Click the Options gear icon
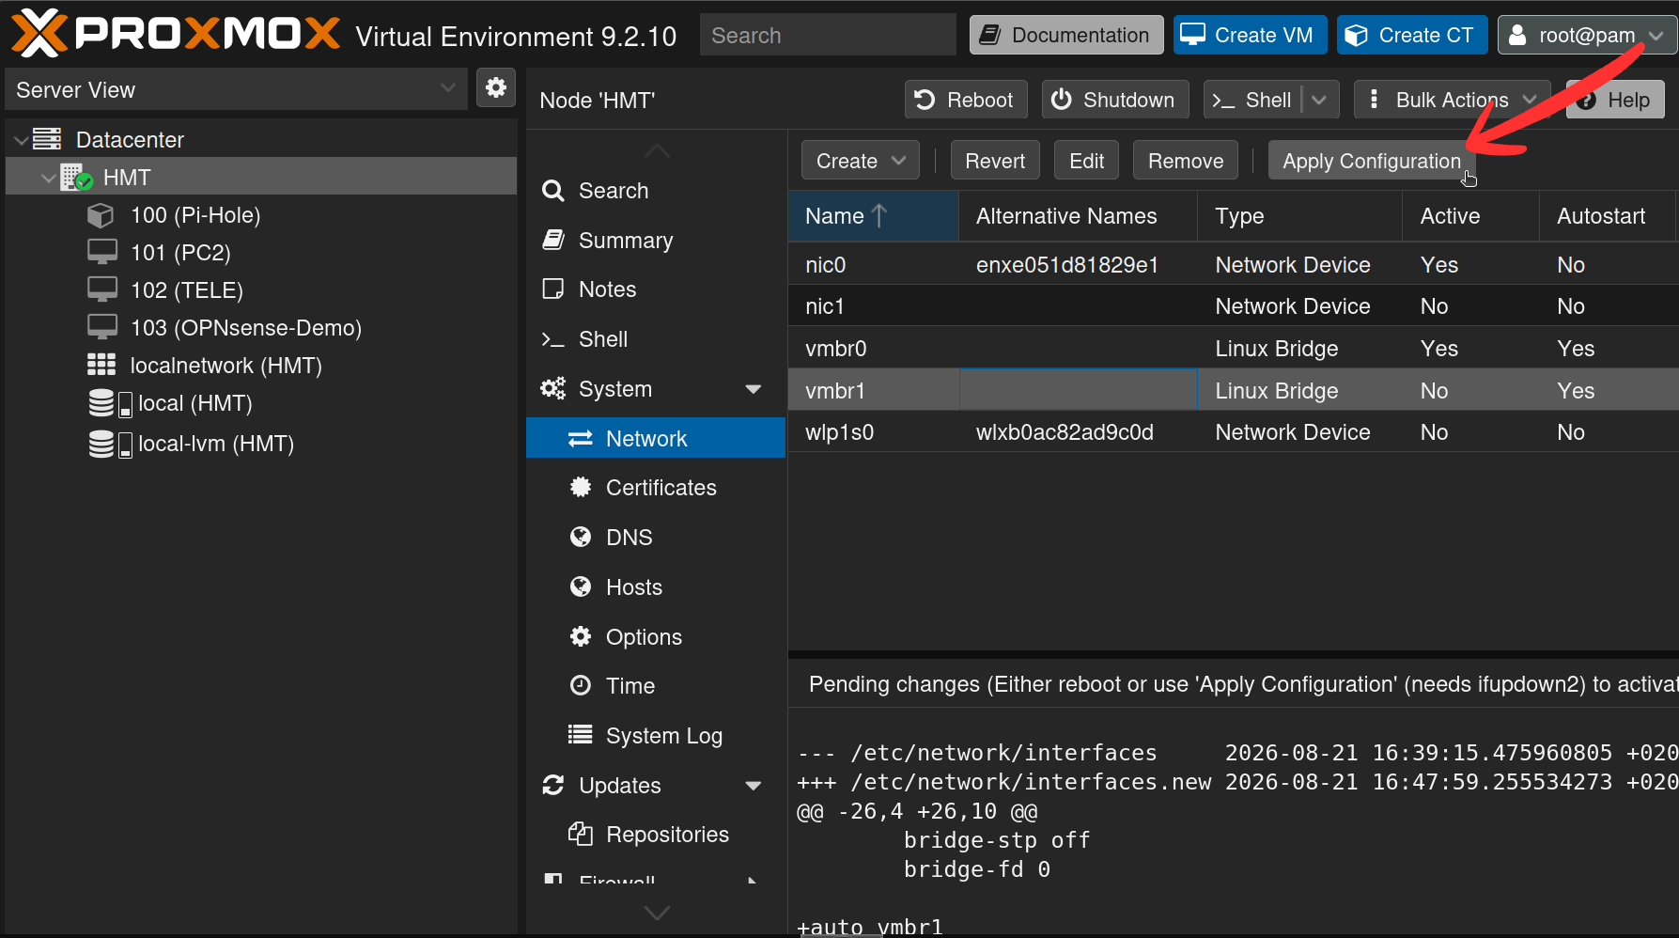Viewport: 1679px width, 938px height. click(581, 636)
